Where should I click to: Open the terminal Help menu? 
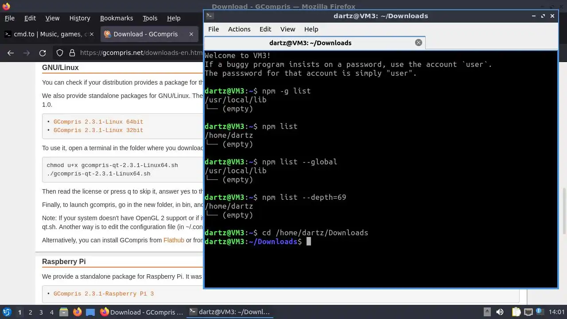311,29
